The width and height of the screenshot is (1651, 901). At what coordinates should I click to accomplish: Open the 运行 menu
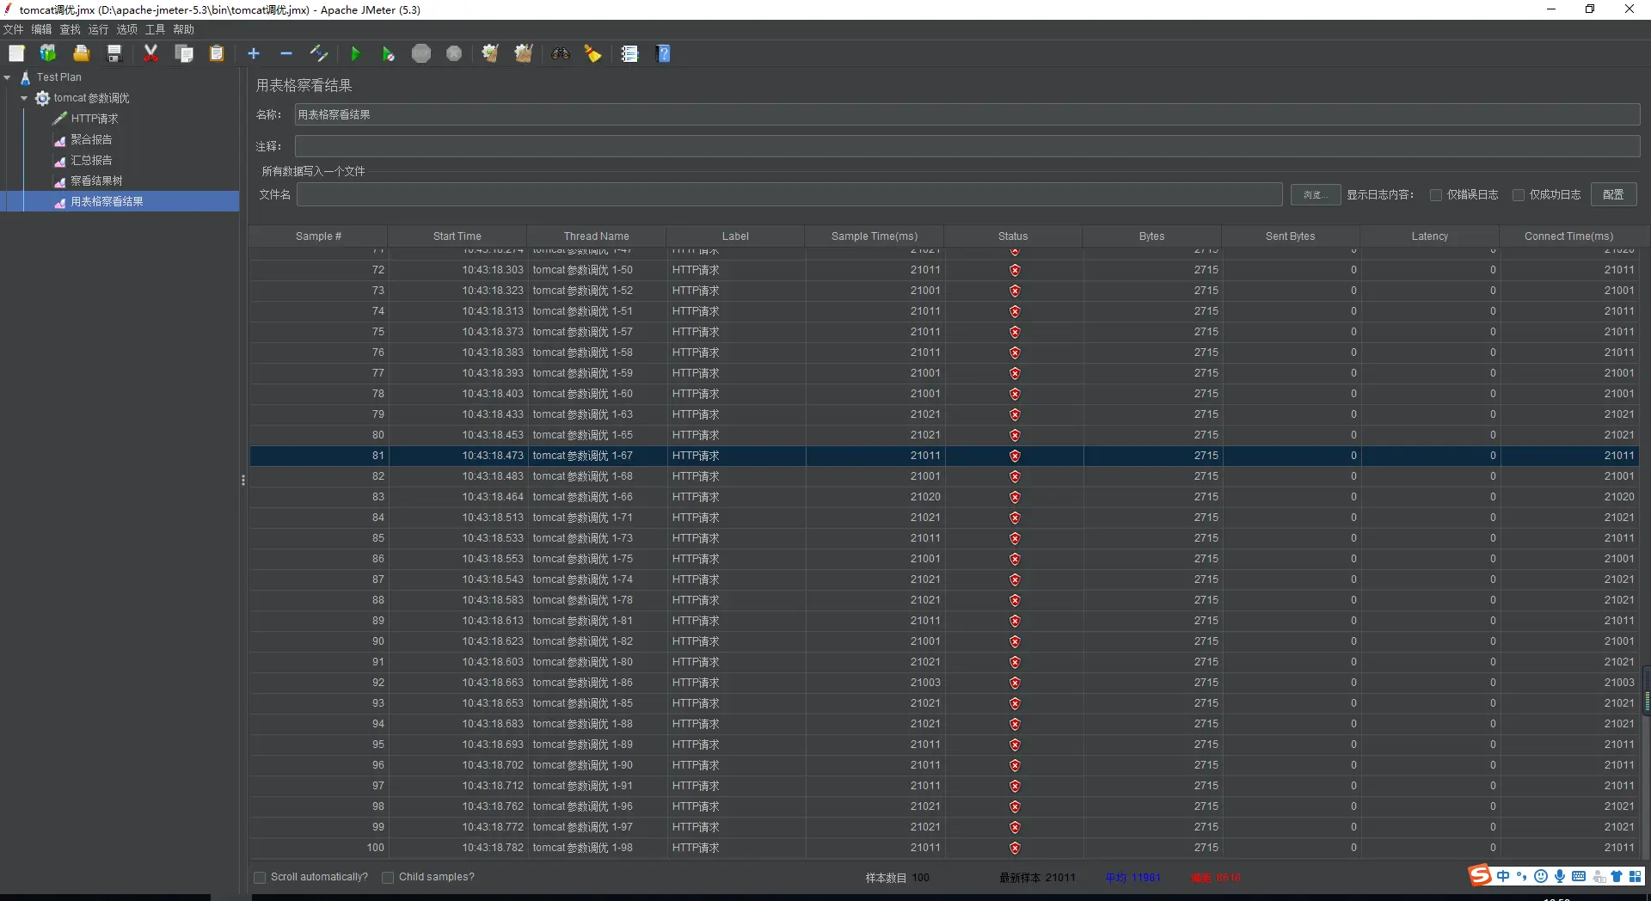99,29
